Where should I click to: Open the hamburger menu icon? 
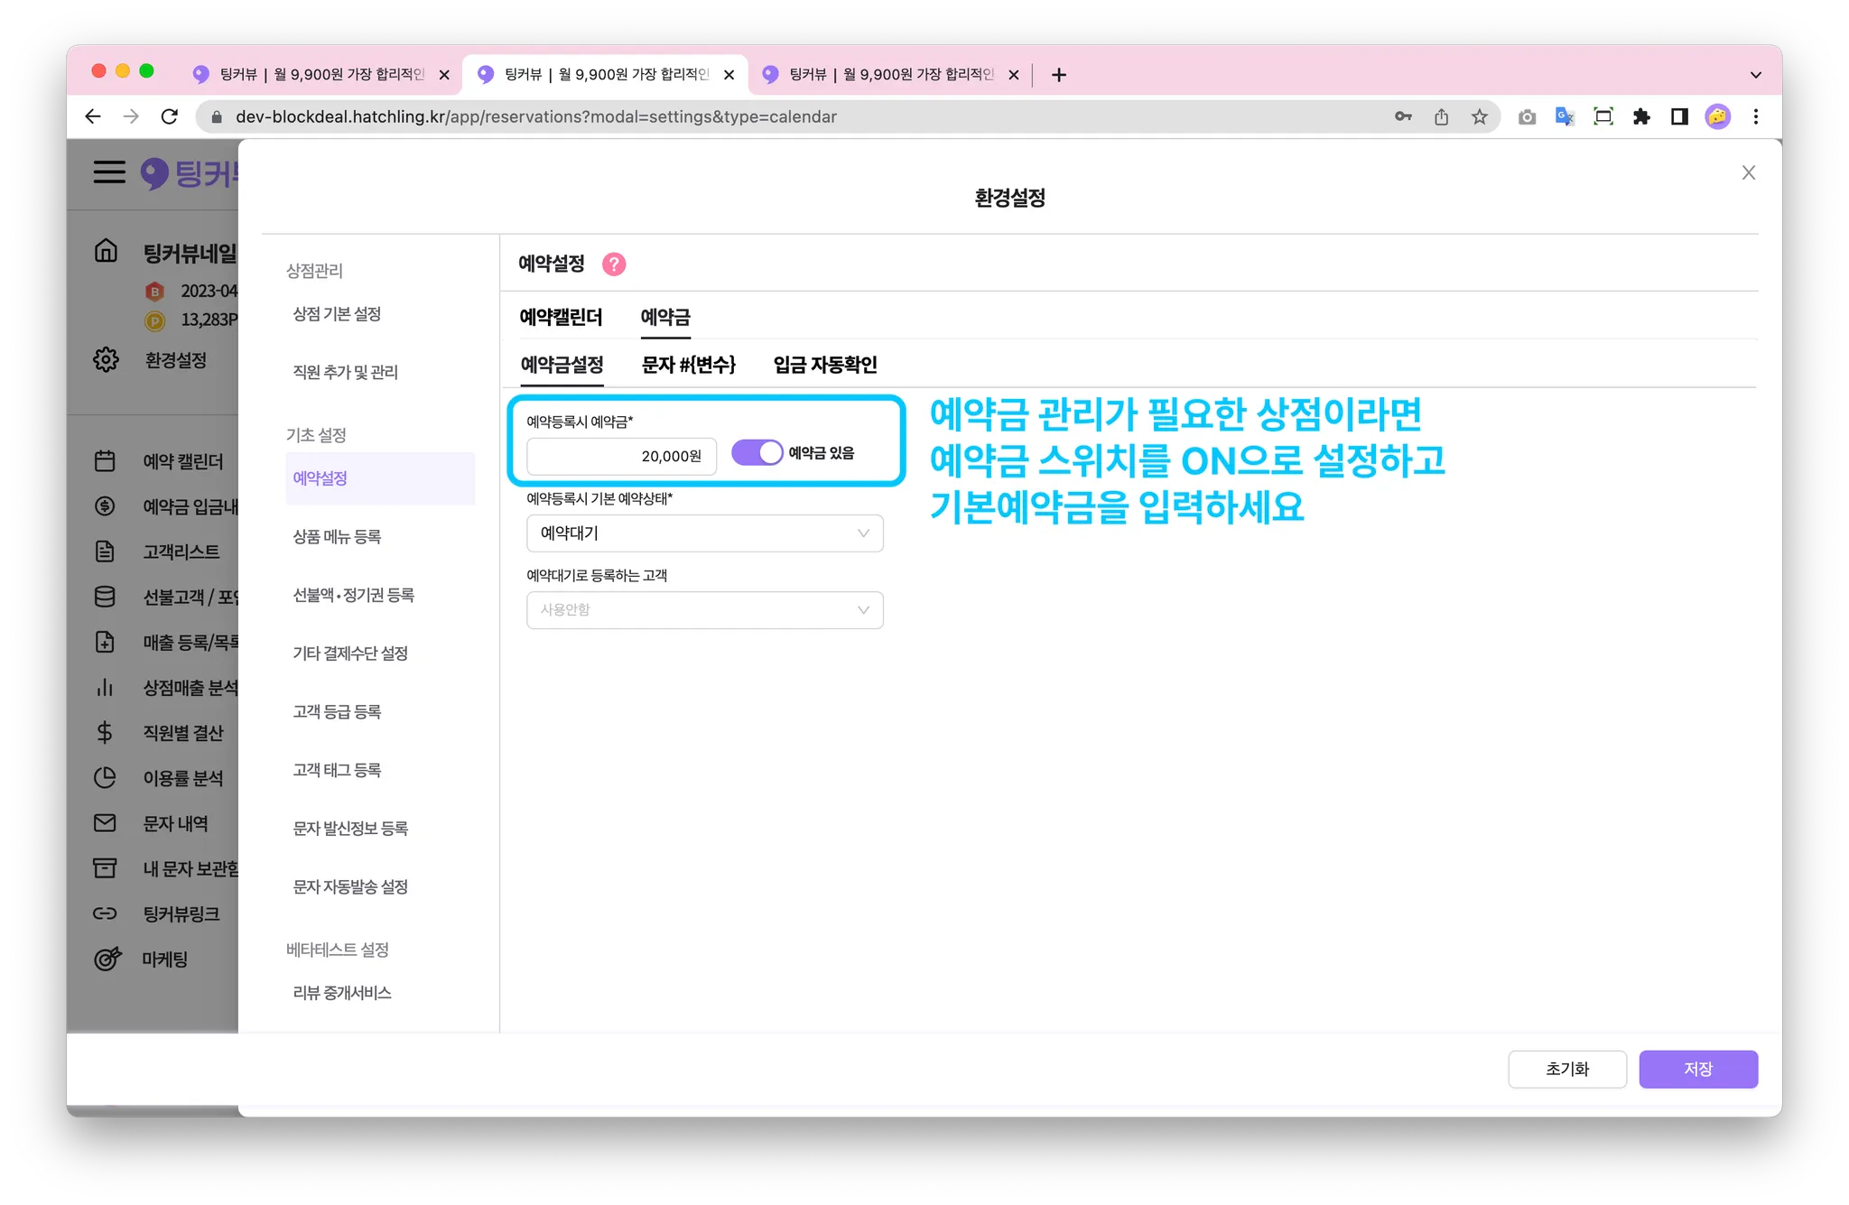pyautogui.click(x=109, y=171)
